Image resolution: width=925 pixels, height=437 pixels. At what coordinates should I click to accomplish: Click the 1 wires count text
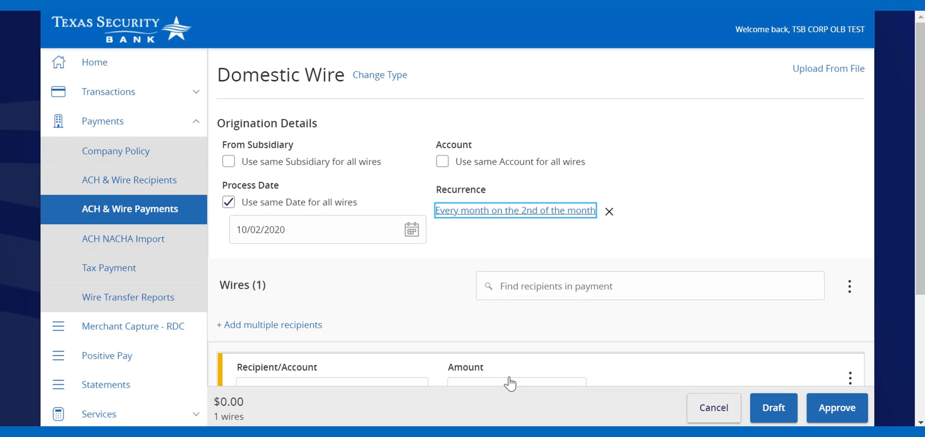pyautogui.click(x=229, y=417)
